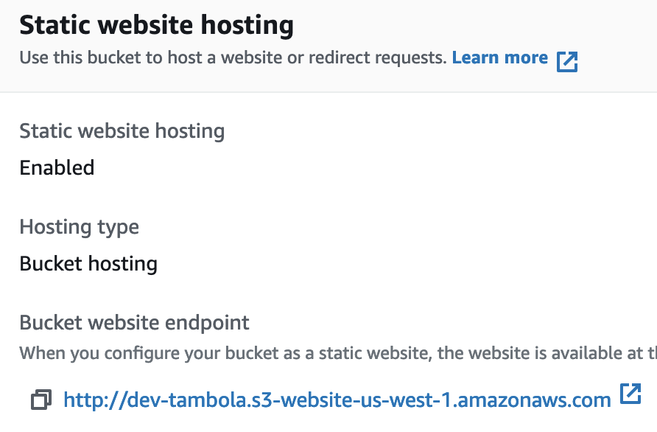Image resolution: width=657 pixels, height=432 pixels.
Task: Click the 'Use this bucket to host' description
Action: [x=233, y=58]
